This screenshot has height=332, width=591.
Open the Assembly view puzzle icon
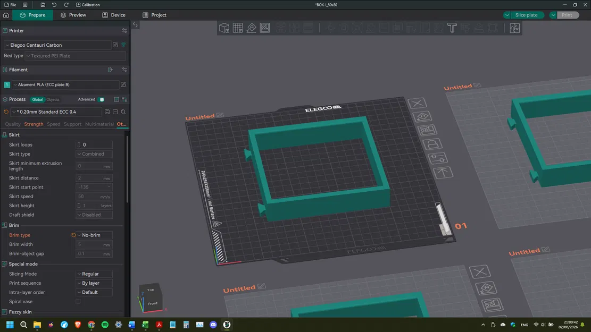[514, 28]
